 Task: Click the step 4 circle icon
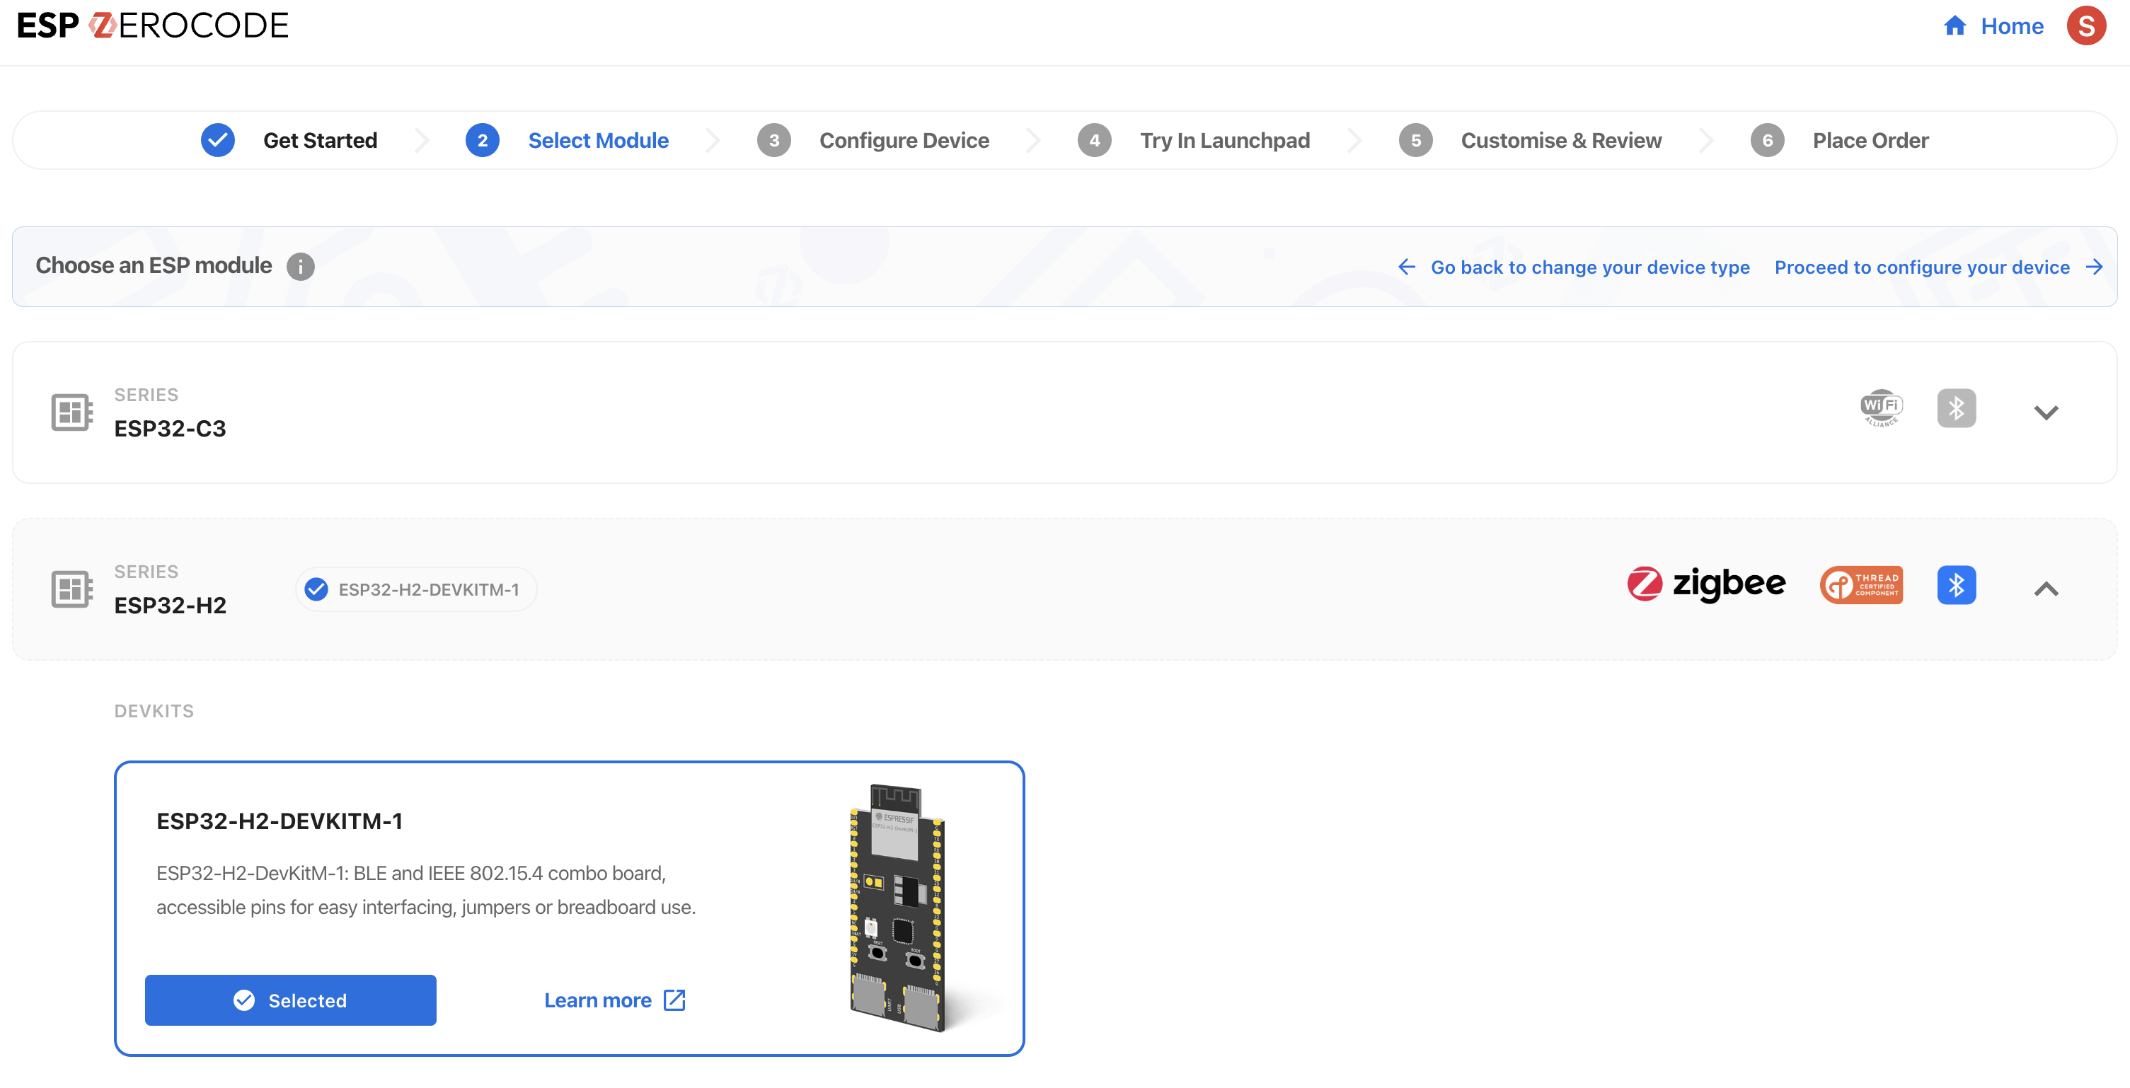(1094, 141)
